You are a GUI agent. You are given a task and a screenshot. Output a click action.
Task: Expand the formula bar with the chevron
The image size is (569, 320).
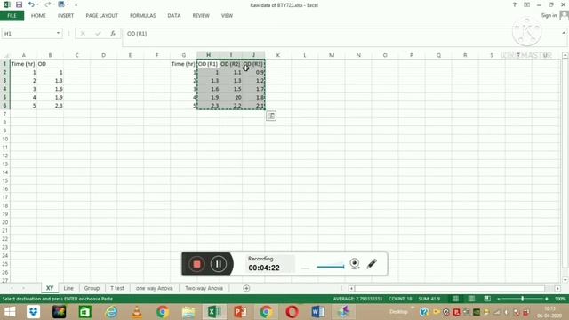point(564,33)
